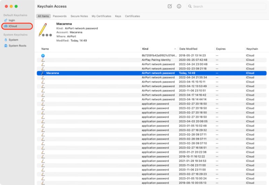Image resolution: width=269 pixels, height=185 pixels.
Task: Show the Keys tab
Action: 118,16
